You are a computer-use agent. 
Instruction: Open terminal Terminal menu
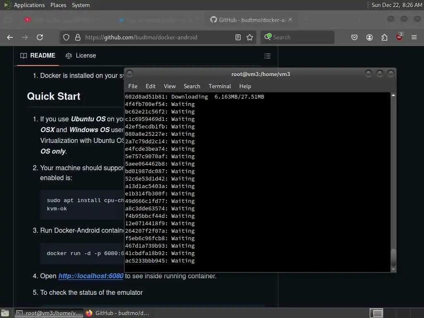coord(220,86)
